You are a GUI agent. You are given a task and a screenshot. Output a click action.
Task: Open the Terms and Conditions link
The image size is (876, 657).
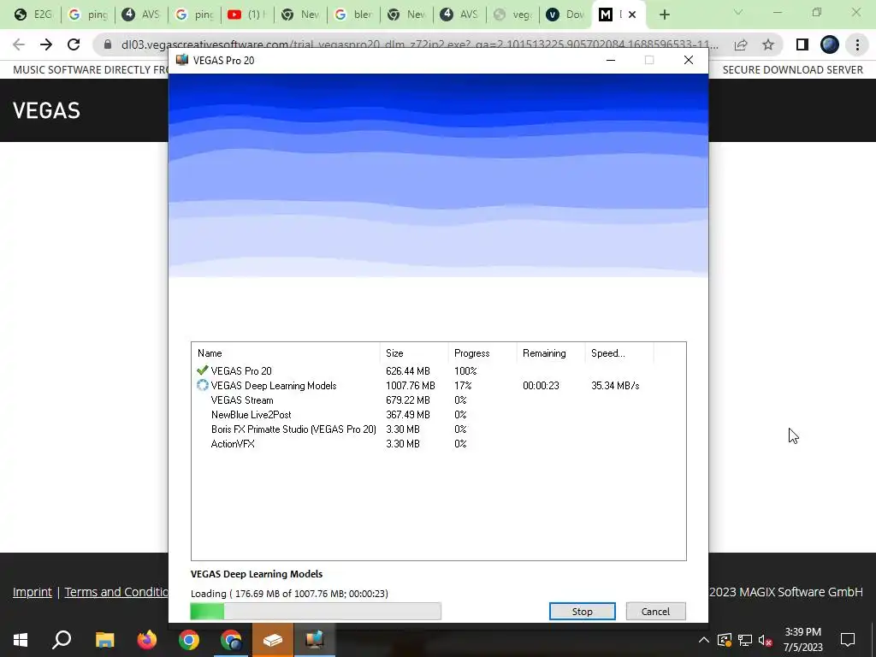click(116, 592)
